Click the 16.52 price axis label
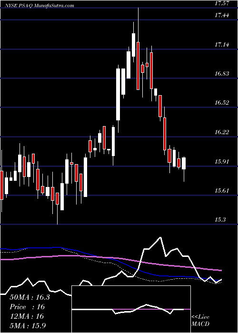 tap(222, 103)
